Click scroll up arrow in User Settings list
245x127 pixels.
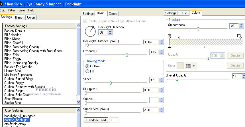[x=78, y=110]
